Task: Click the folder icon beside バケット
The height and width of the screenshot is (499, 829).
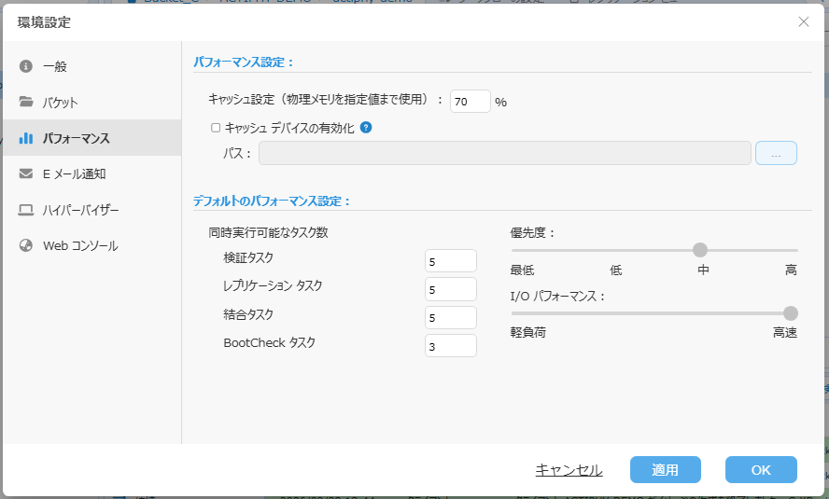Action: (x=26, y=102)
